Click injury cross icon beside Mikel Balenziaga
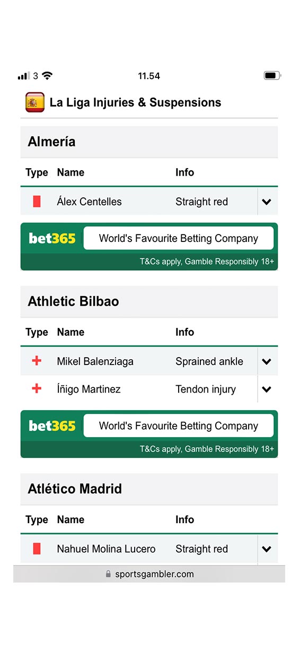299x668 pixels. click(37, 361)
